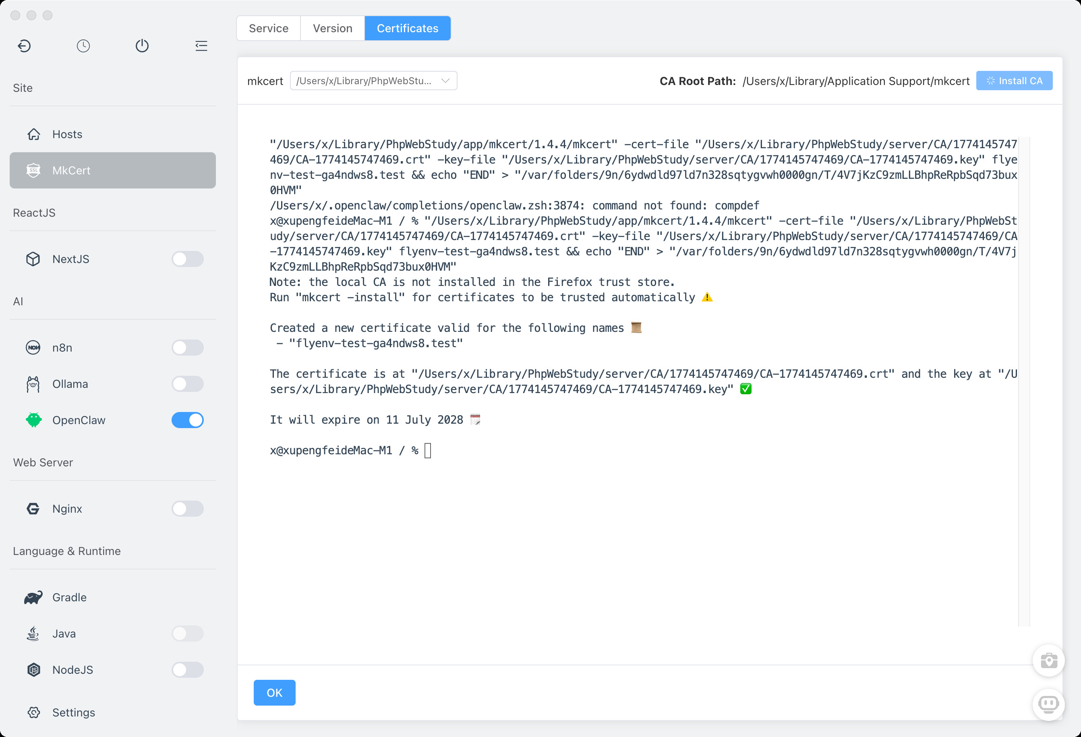Click the power icon in sidebar
The image size is (1081, 737).
(142, 46)
